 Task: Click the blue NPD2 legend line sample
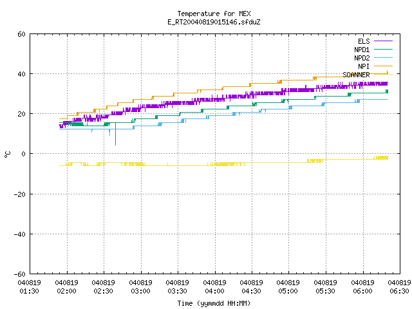click(x=384, y=58)
